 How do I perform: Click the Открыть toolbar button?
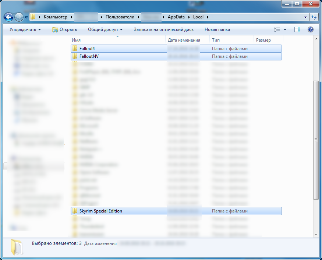[65, 29]
